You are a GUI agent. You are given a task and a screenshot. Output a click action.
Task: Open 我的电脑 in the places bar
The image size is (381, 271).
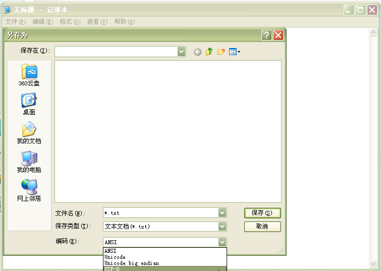point(29,162)
